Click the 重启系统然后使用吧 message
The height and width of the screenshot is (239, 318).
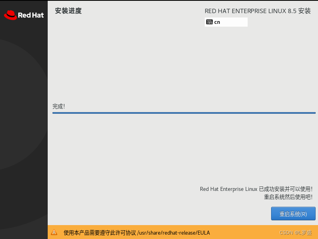[x=288, y=197]
